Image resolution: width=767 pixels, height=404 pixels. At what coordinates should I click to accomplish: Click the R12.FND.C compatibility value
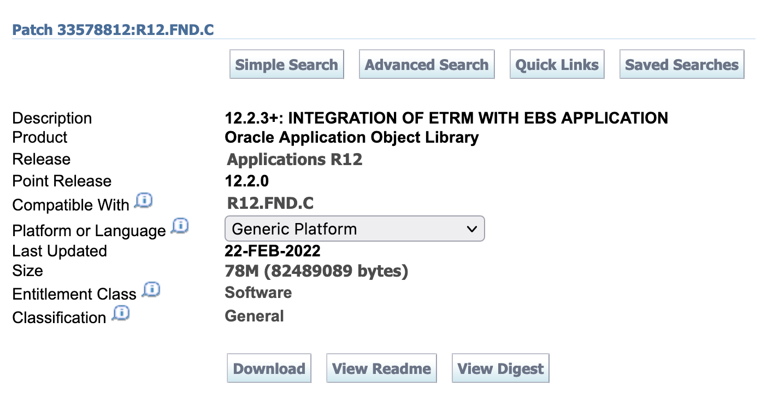click(270, 203)
